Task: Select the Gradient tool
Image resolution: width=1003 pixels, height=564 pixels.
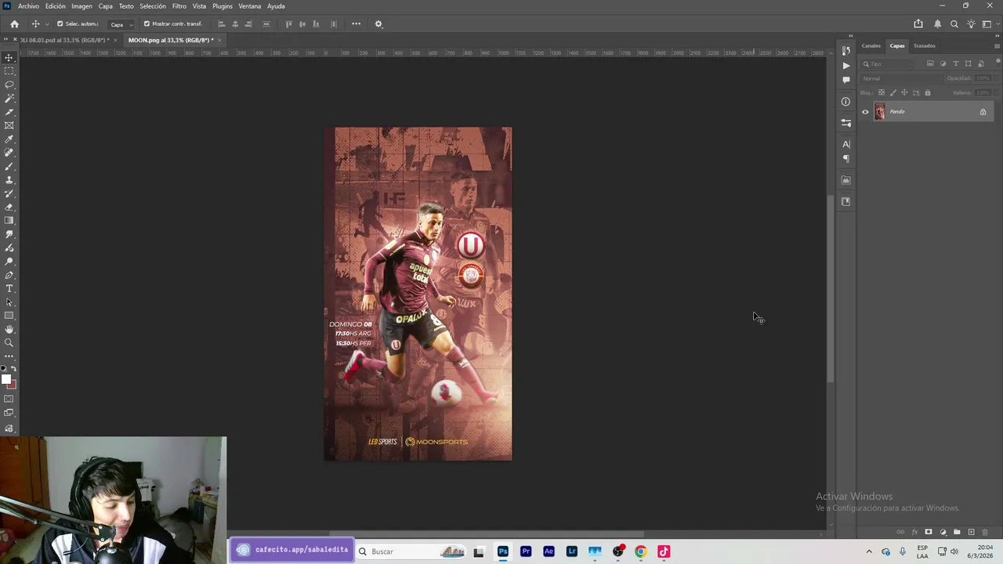Action: pyautogui.click(x=9, y=221)
